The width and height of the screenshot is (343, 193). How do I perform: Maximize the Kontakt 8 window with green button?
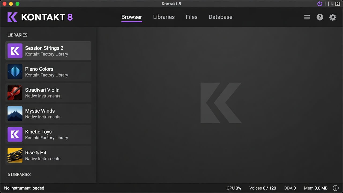click(17, 4)
